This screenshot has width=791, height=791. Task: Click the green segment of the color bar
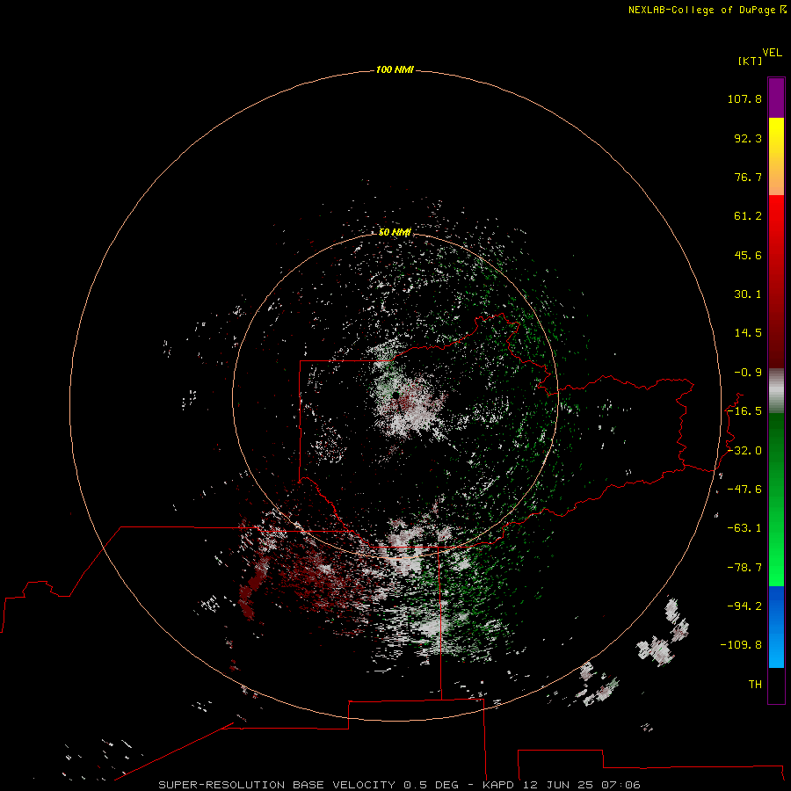(776, 499)
